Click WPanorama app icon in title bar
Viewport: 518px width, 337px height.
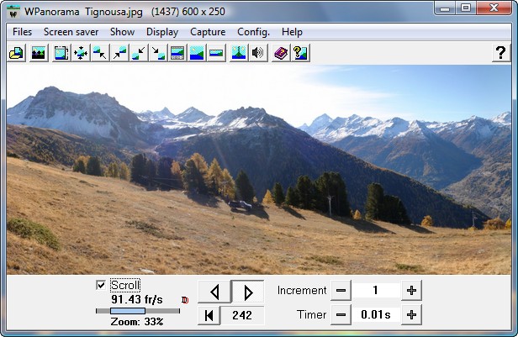click(x=13, y=12)
